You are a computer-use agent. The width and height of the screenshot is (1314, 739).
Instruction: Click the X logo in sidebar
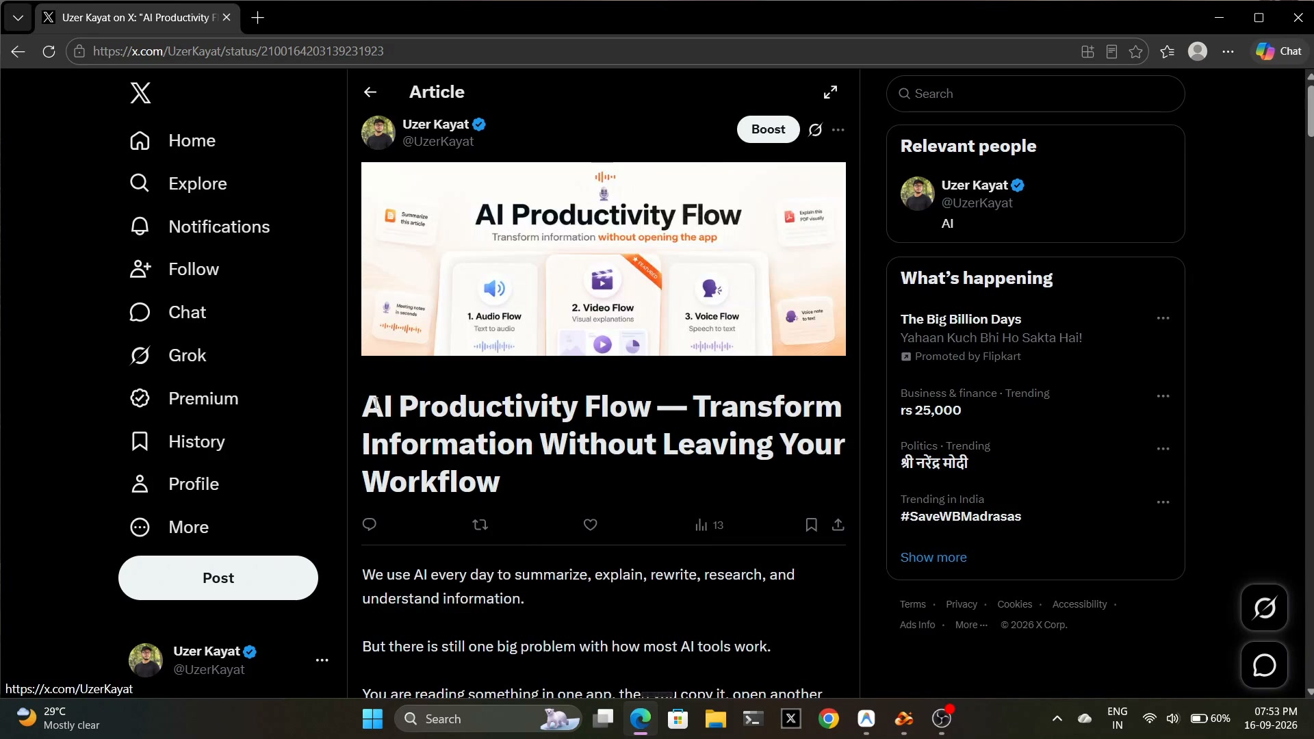[140, 92]
